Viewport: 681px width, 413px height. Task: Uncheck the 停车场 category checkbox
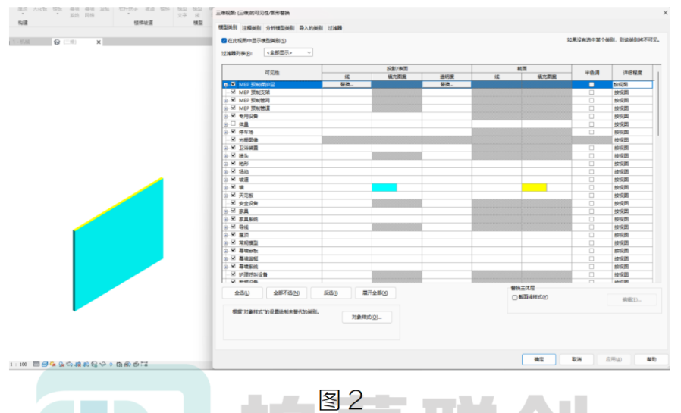pos(234,131)
